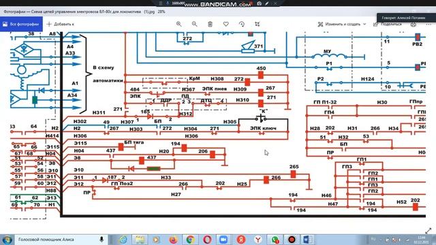Screen dimensions: 436x245
Task: Click the 'РВ2' relay label
Action: point(417,44)
